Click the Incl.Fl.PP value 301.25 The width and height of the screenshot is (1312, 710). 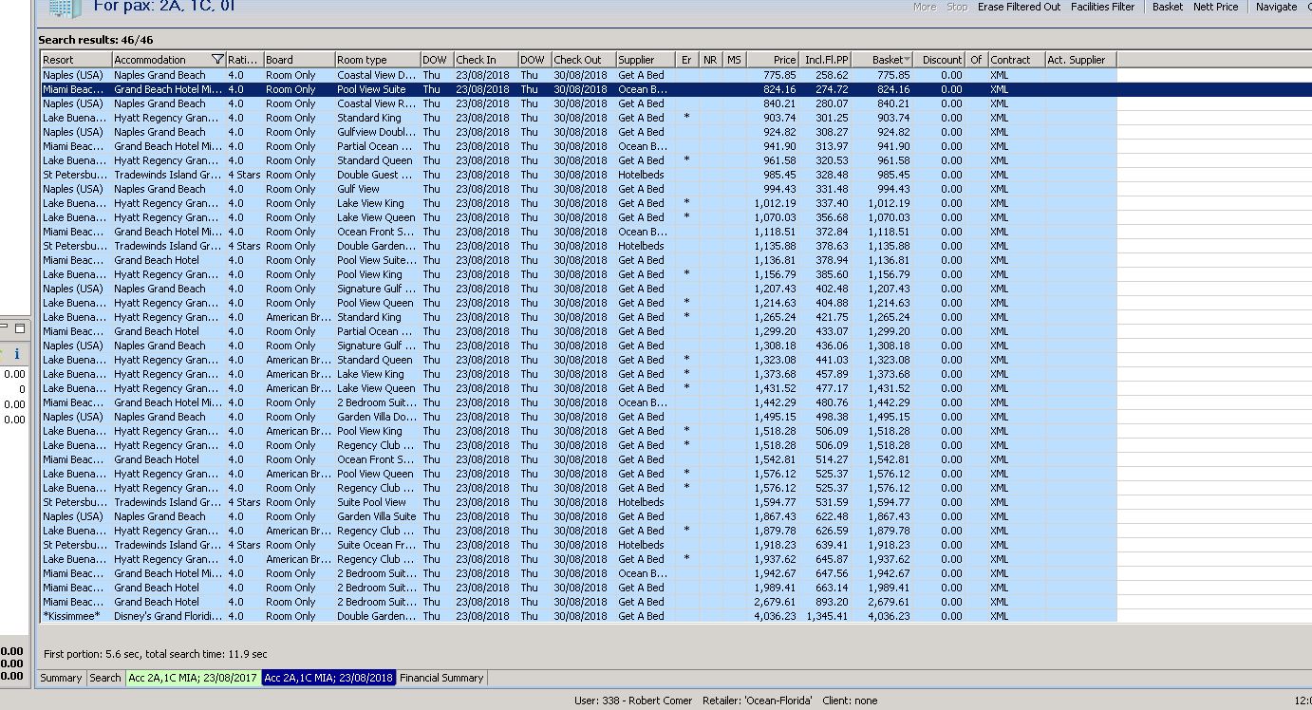tap(832, 118)
